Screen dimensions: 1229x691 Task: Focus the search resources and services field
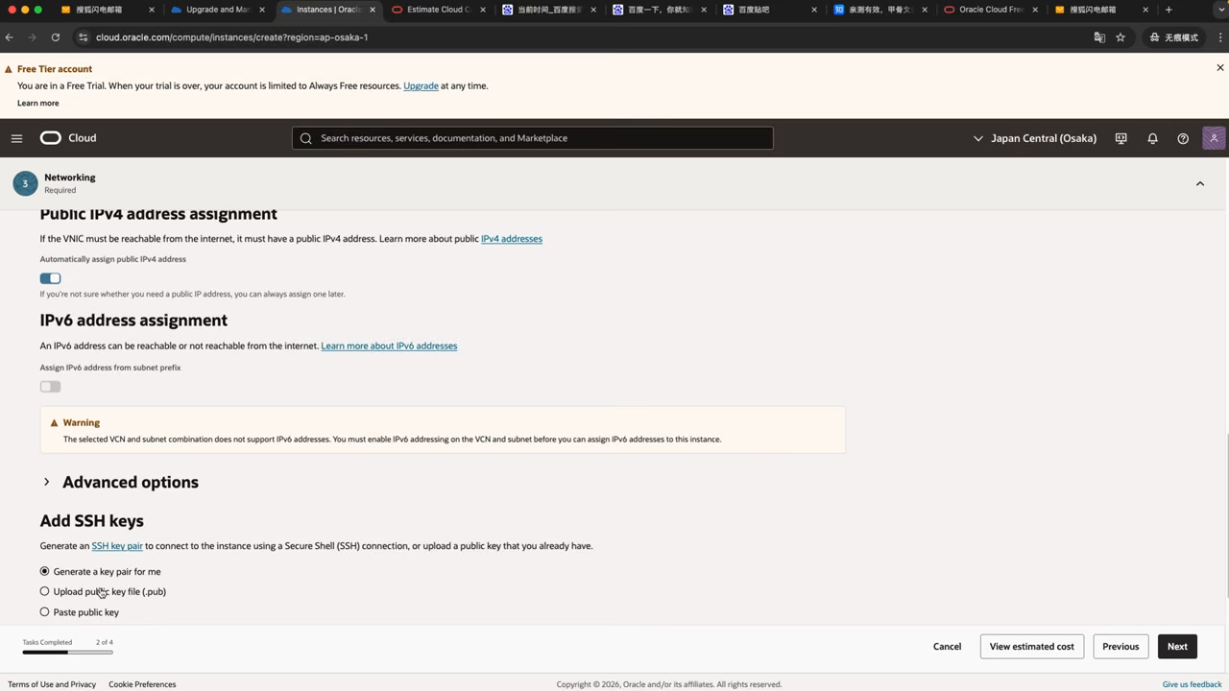pos(533,138)
